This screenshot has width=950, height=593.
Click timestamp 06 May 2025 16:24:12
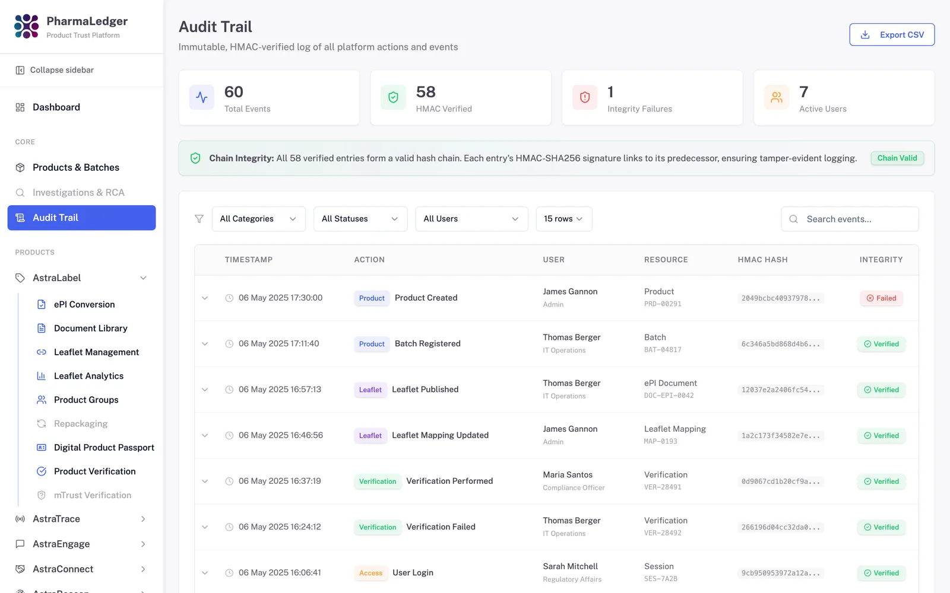pyautogui.click(x=280, y=527)
